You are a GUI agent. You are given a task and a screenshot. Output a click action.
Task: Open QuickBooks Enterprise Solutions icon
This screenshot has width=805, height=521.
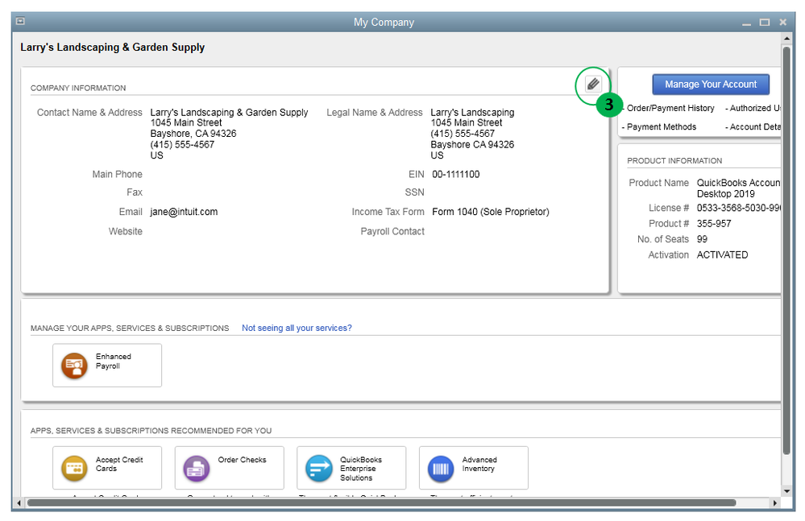pos(319,468)
